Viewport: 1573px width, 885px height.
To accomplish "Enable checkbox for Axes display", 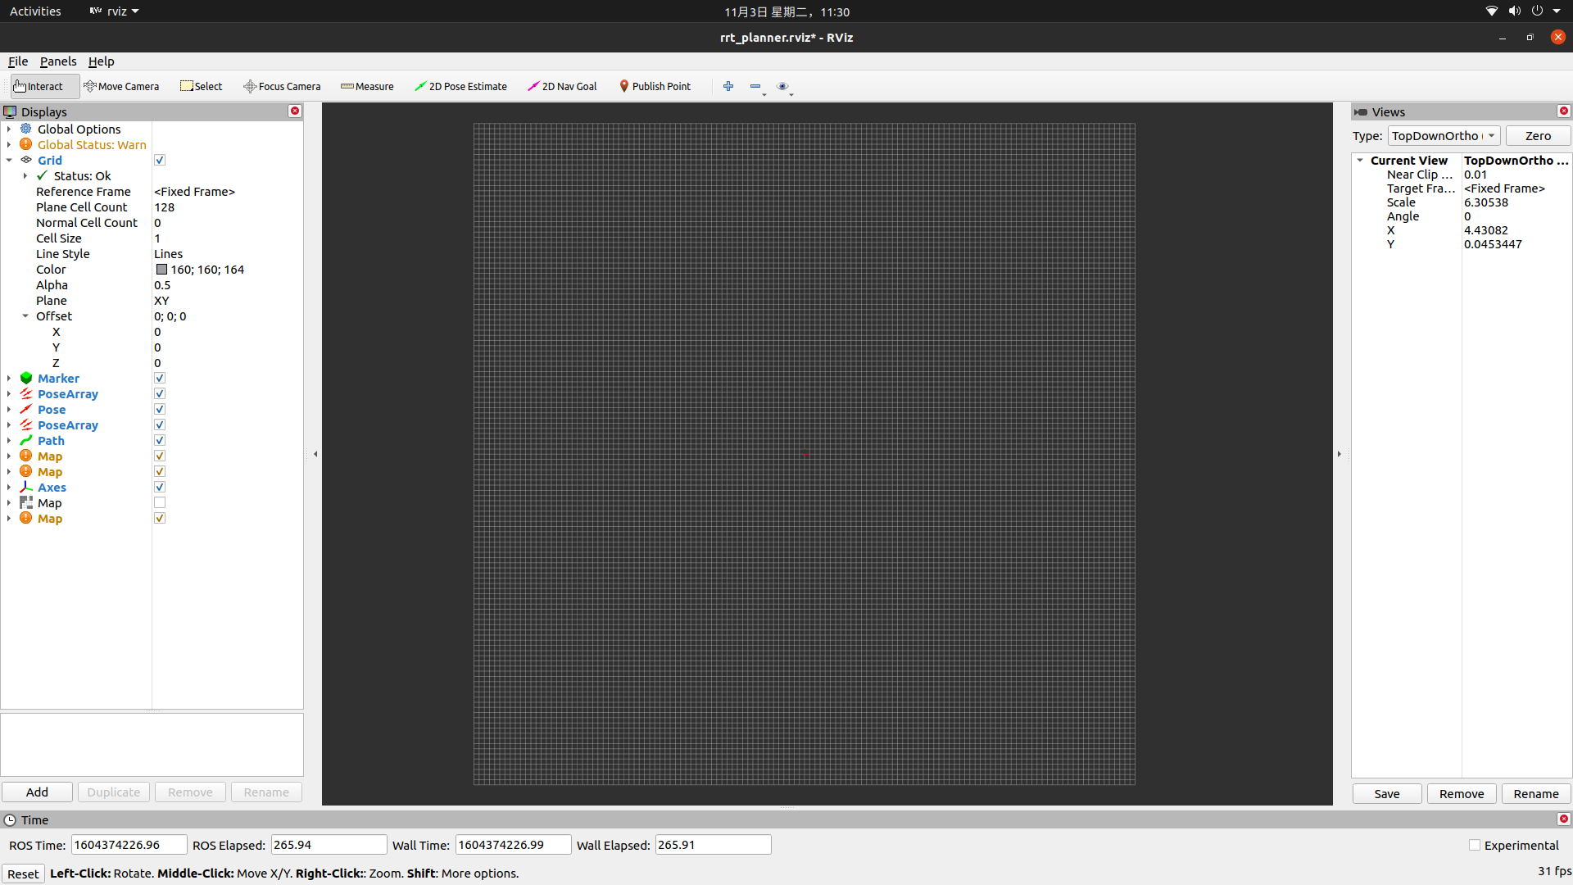I will (x=160, y=486).
